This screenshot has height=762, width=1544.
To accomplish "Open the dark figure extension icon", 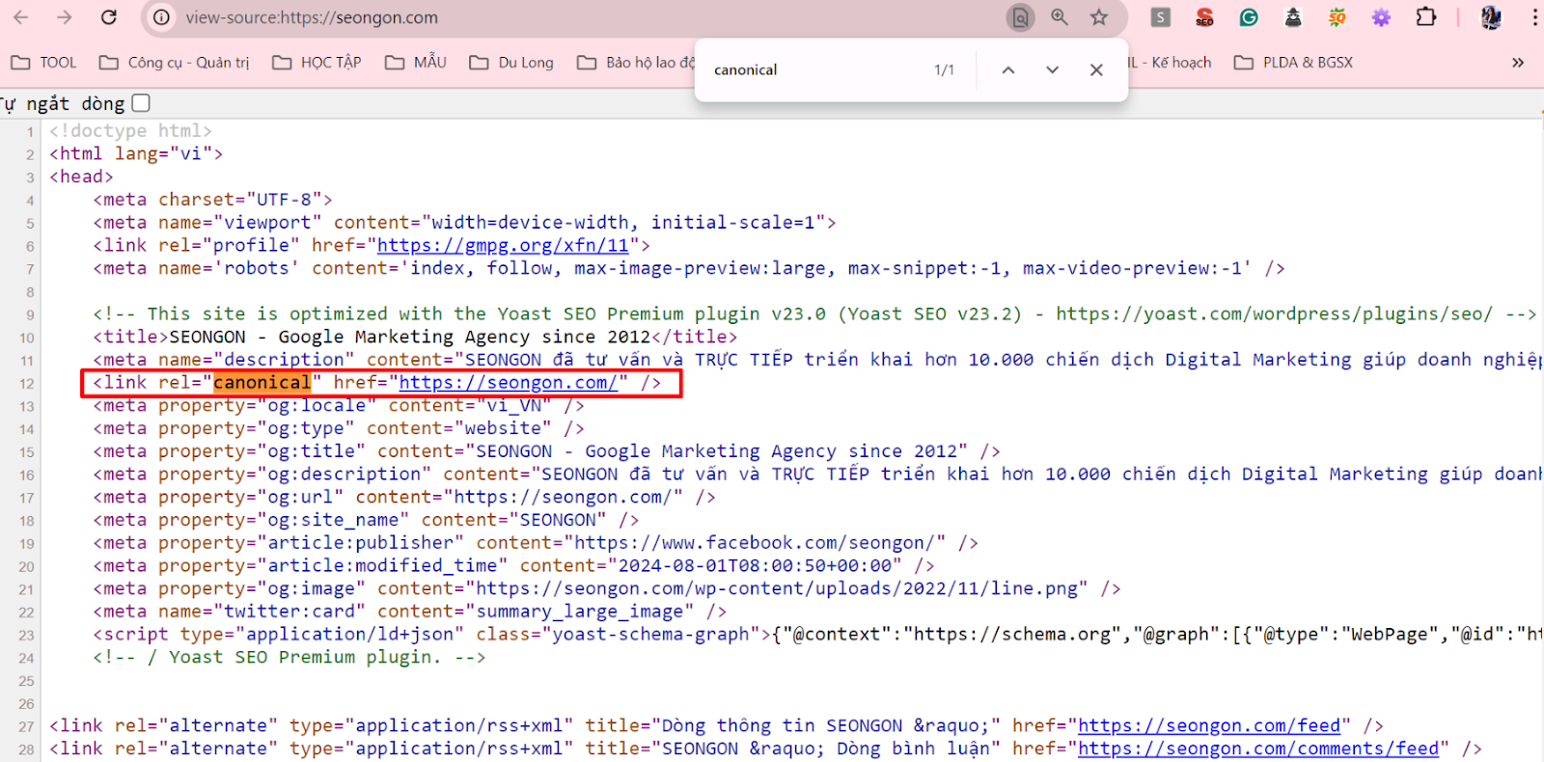I will click(x=1293, y=17).
